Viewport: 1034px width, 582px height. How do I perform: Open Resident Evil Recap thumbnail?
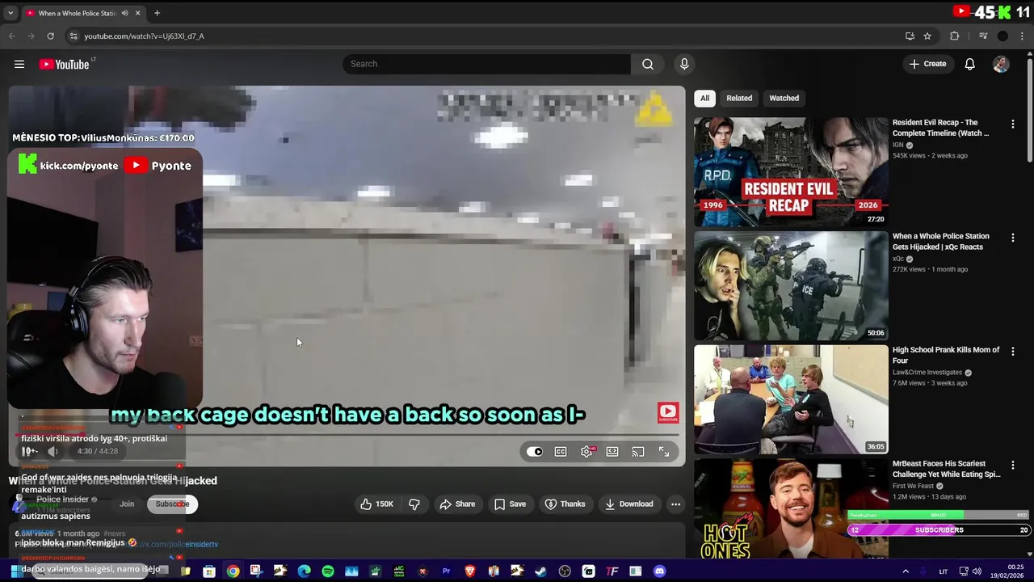[x=791, y=172]
